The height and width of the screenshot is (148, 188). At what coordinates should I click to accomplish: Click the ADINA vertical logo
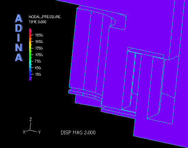[19, 38]
